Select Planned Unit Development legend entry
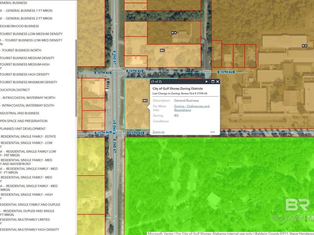This screenshot has width=314, height=235. click(23, 129)
